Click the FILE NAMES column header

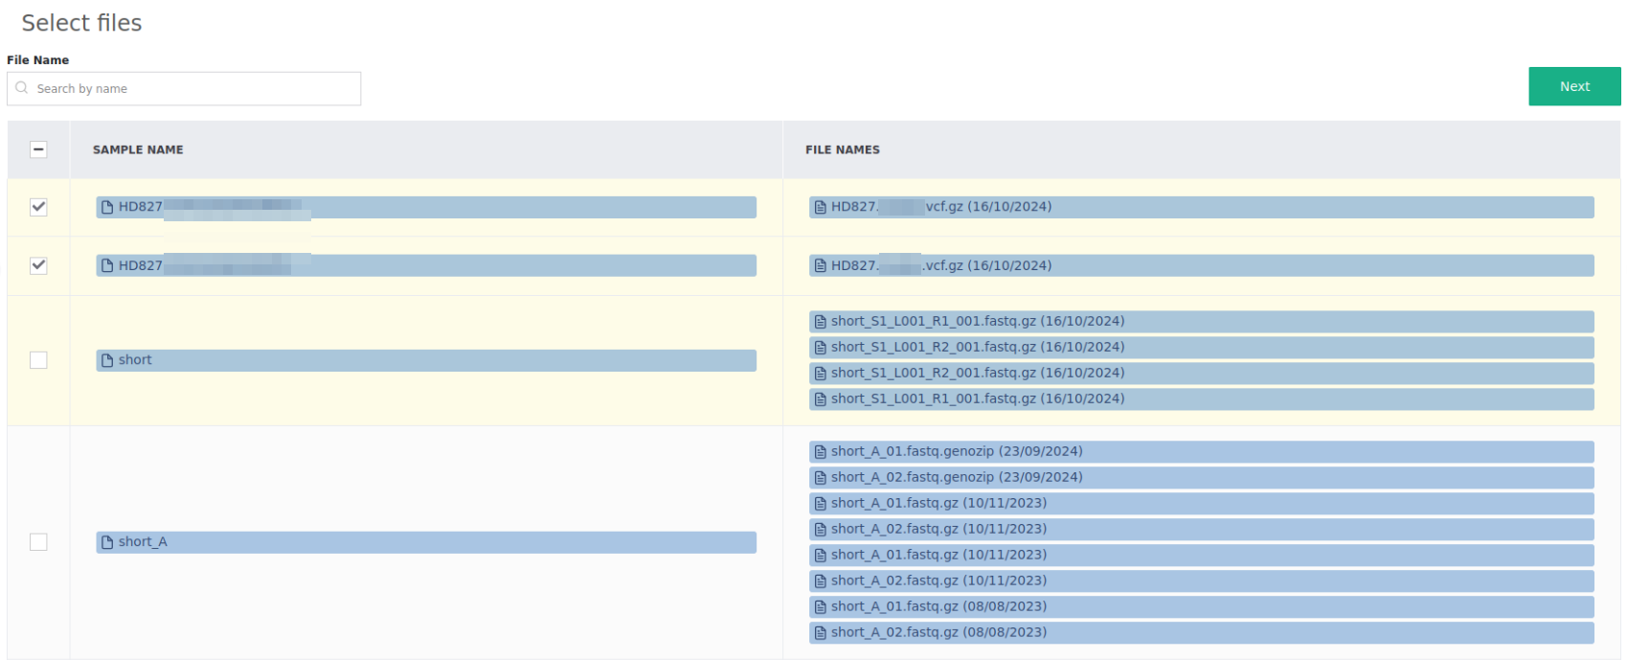[842, 150]
